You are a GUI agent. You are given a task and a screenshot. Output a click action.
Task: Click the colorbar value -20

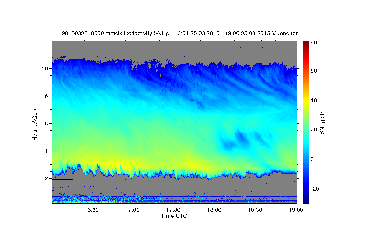coord(315,189)
